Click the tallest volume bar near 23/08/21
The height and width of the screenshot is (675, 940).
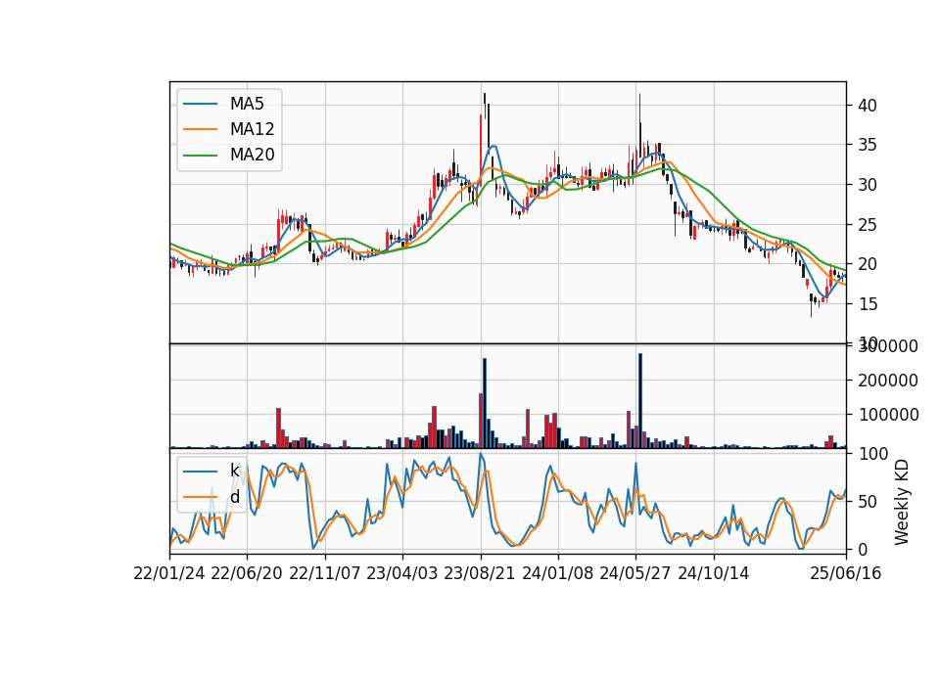[x=485, y=403]
